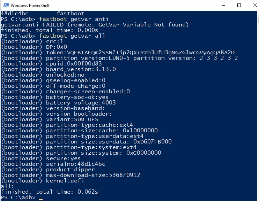Click the "unlocked:no" output line

tap(65, 75)
